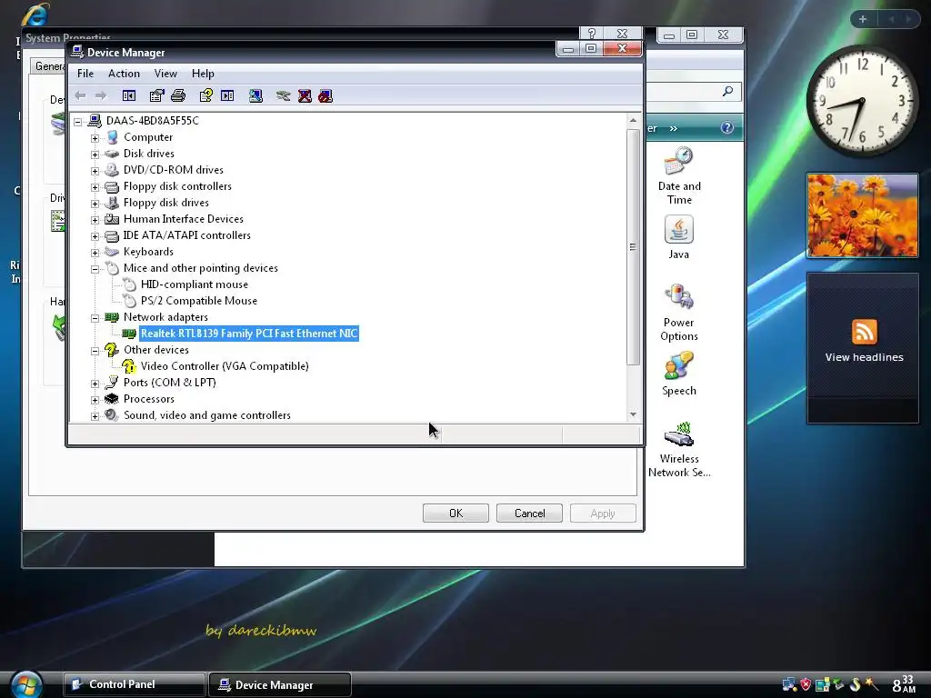Screen dimensions: 931x698
Task: Open the Date and Time Control Panel icon
Action: (679, 176)
